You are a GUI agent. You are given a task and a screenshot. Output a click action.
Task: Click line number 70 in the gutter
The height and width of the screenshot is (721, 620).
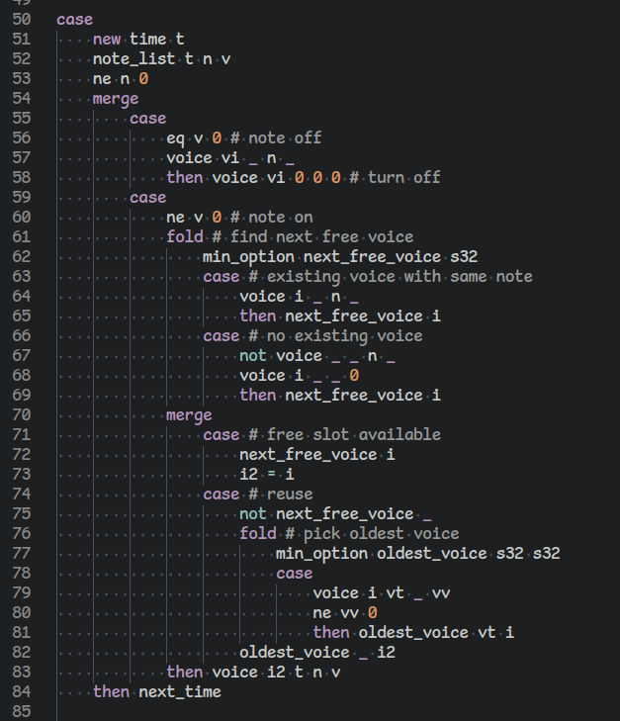pos(23,415)
